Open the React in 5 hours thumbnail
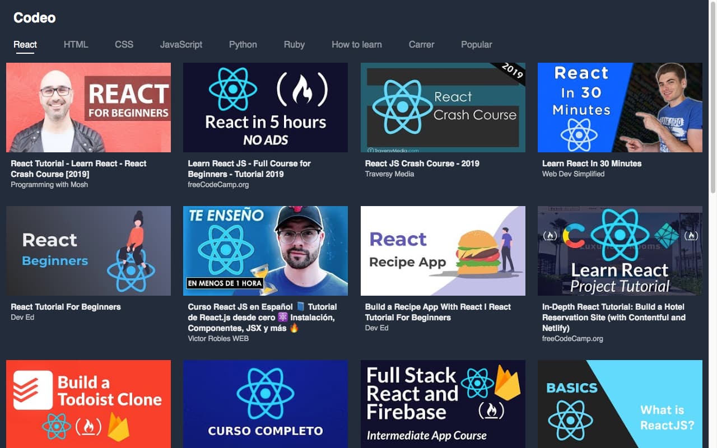Screen dimensions: 717x448 [266, 108]
